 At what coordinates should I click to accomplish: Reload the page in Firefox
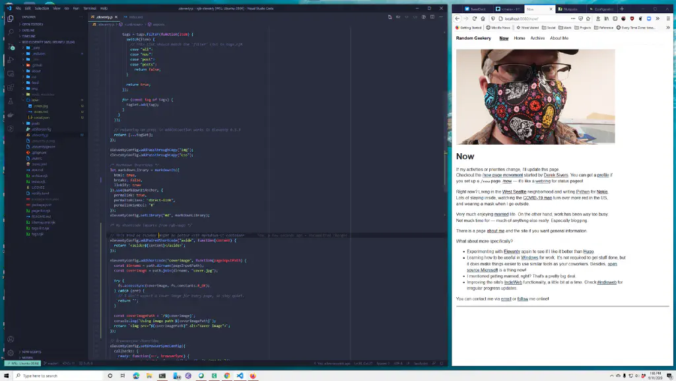pyautogui.click(x=475, y=18)
